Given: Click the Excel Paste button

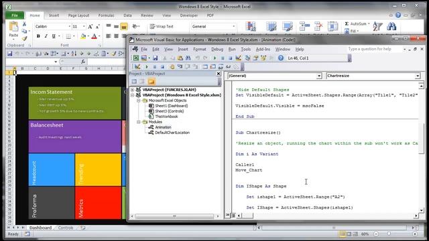Looking at the screenshot, I should (13, 29).
